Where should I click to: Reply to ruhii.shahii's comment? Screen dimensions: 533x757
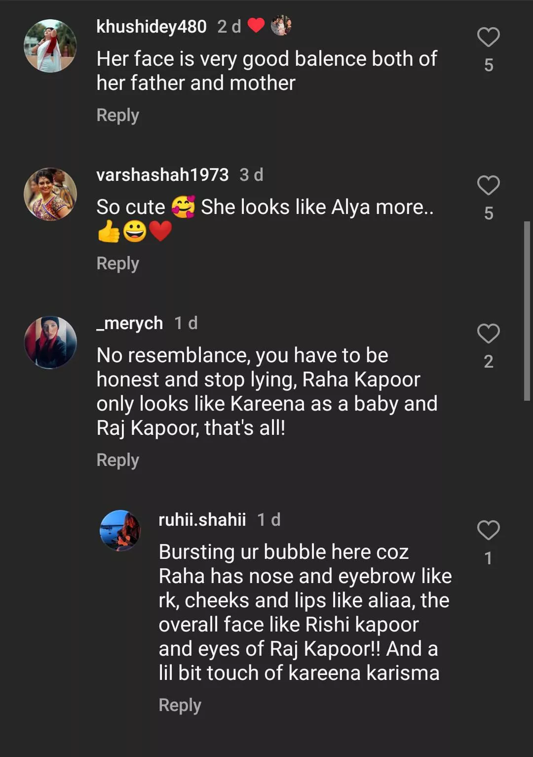180,705
